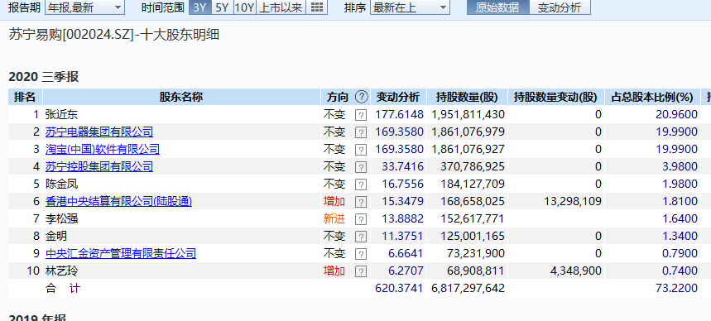Open the 香港中央结算有限公司(陆股通) link

pyautogui.click(x=119, y=201)
